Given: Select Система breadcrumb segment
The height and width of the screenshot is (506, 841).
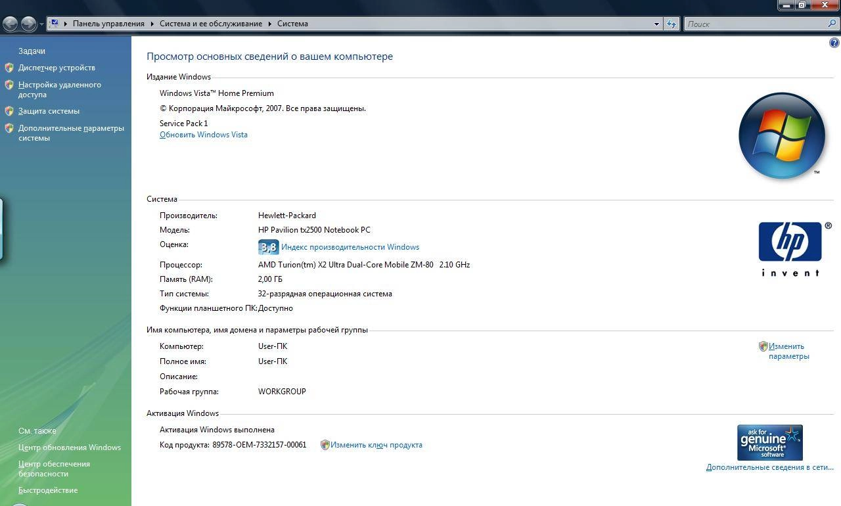Looking at the screenshot, I should pos(292,24).
